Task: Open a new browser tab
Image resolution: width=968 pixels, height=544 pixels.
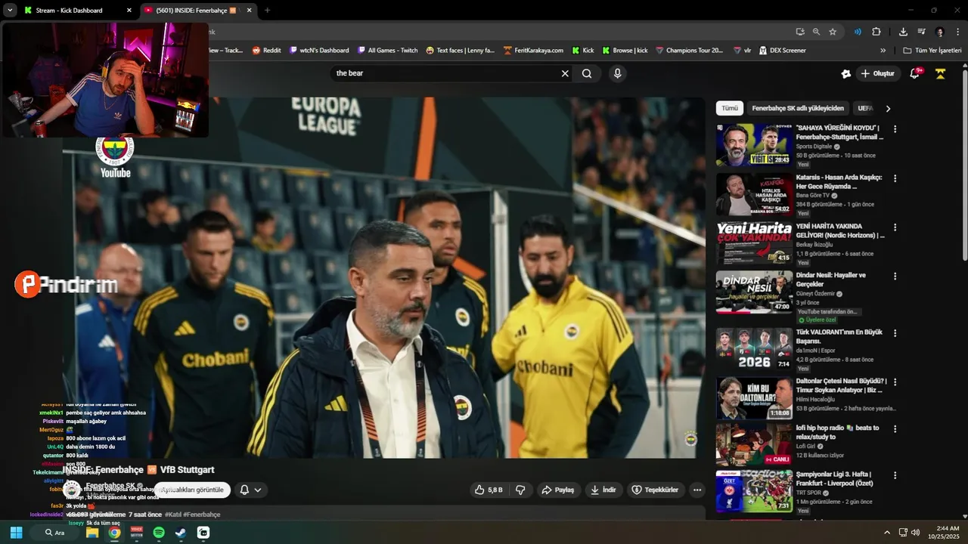Action: 267,11
